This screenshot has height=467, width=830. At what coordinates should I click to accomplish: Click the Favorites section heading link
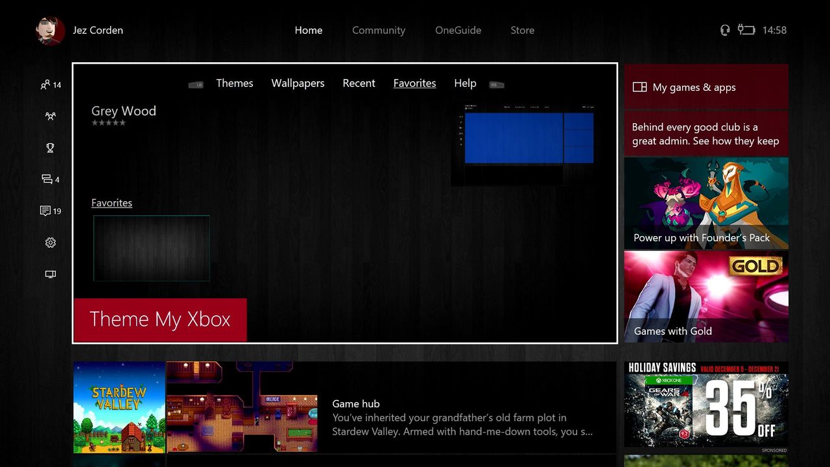click(x=112, y=203)
